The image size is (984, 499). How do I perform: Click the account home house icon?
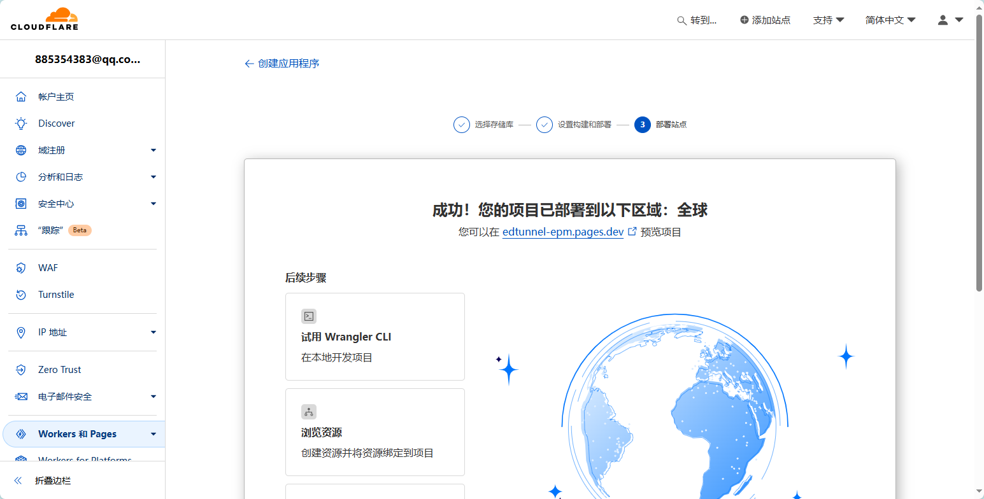tap(21, 97)
